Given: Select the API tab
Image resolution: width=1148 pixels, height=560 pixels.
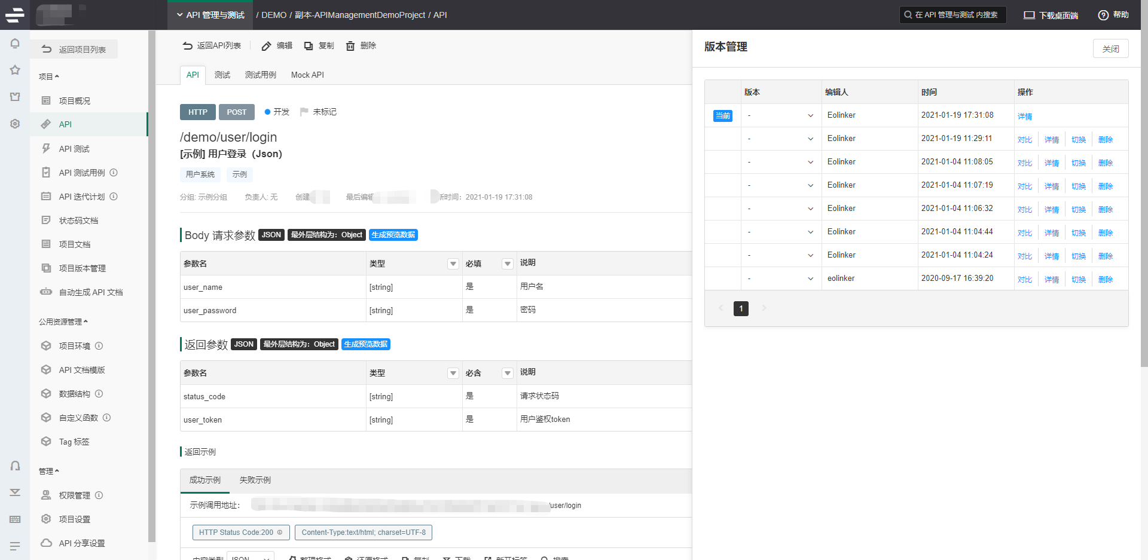Looking at the screenshot, I should coord(193,75).
